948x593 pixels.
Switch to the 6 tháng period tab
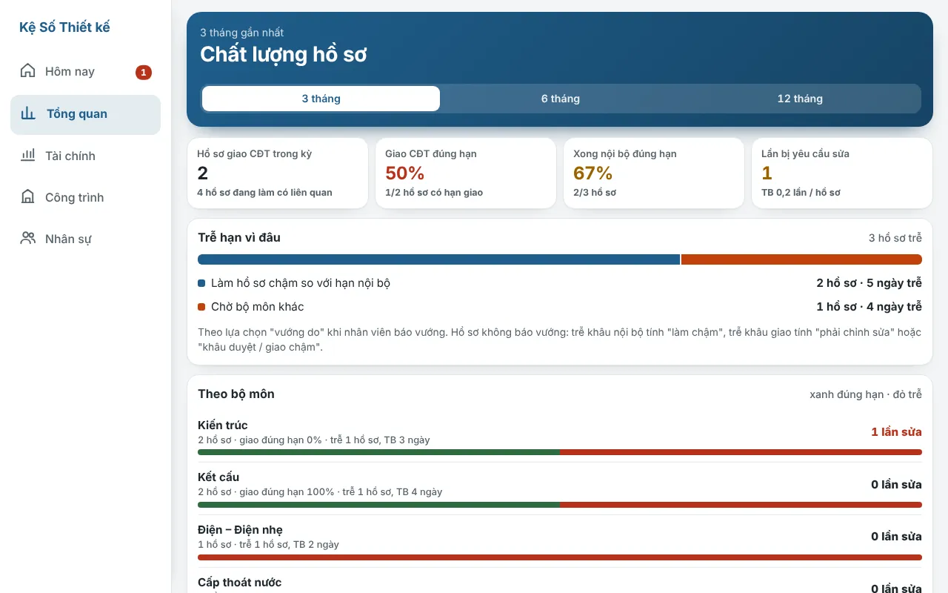[561, 99]
